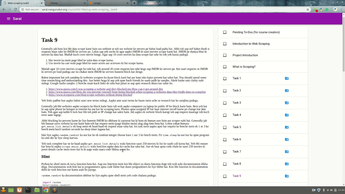Close the Web scraping task9 tab
Image resolution: width=345 pixels, height=194 pixels.
click(x=42, y=3)
